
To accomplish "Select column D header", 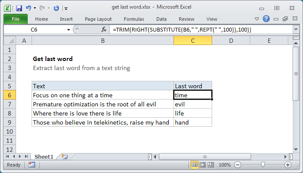I will coord(231,41).
